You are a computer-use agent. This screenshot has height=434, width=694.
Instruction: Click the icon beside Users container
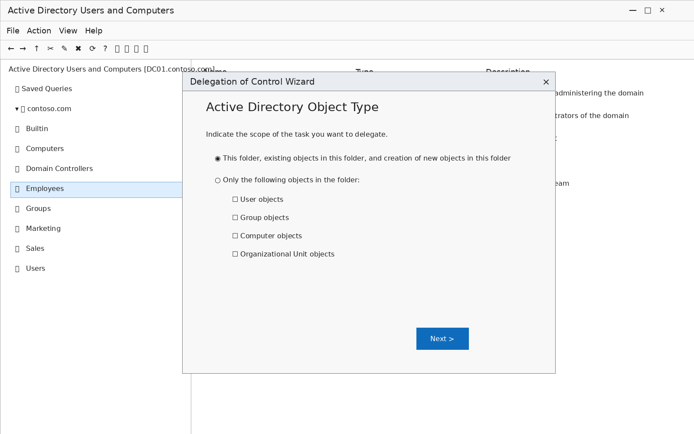(x=17, y=269)
